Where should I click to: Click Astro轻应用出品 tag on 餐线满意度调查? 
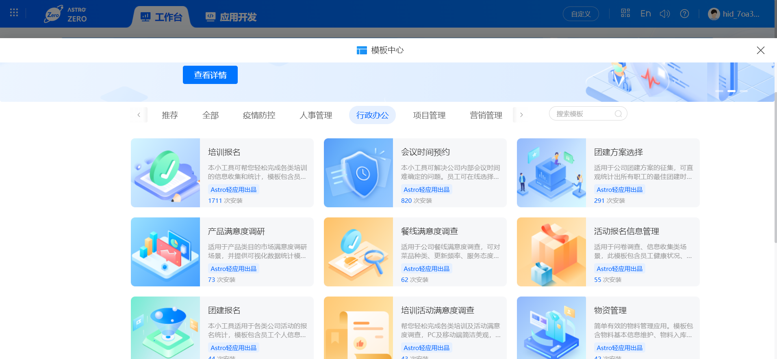[427, 269]
